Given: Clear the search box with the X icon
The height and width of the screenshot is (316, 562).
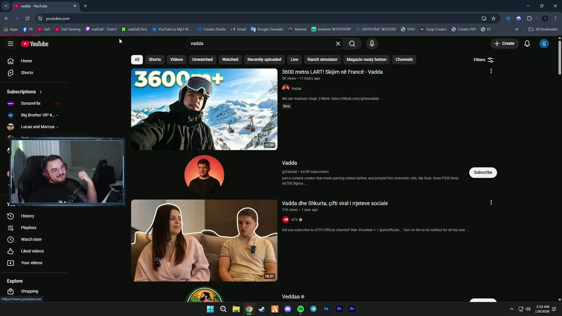Looking at the screenshot, I should (x=338, y=43).
